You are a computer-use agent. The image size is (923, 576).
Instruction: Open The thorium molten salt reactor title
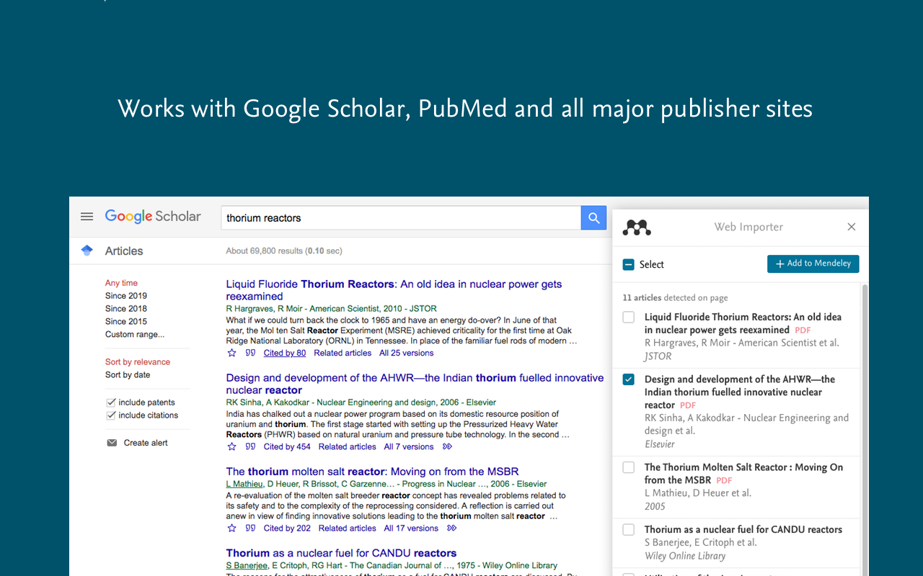pos(372,472)
